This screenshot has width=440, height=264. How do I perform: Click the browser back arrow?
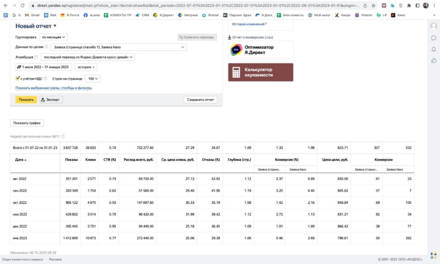5,6
